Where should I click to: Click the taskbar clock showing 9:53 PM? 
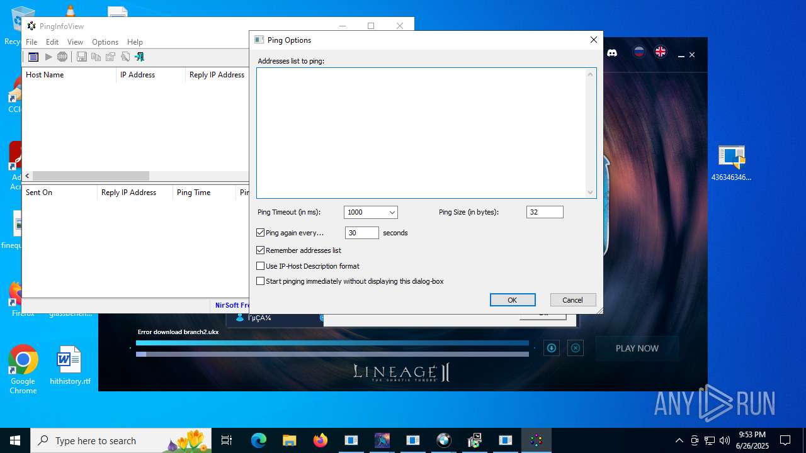pyautogui.click(x=752, y=440)
